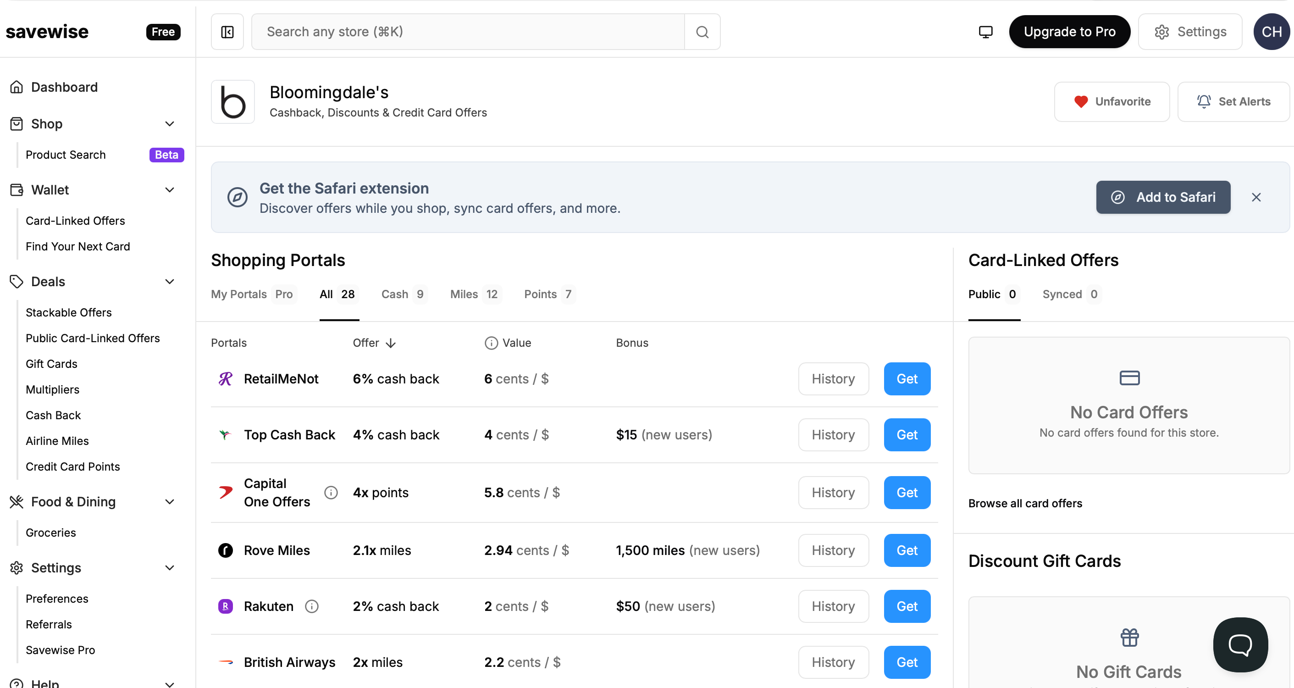Click Set Alerts button
1294x688 pixels.
coord(1233,101)
